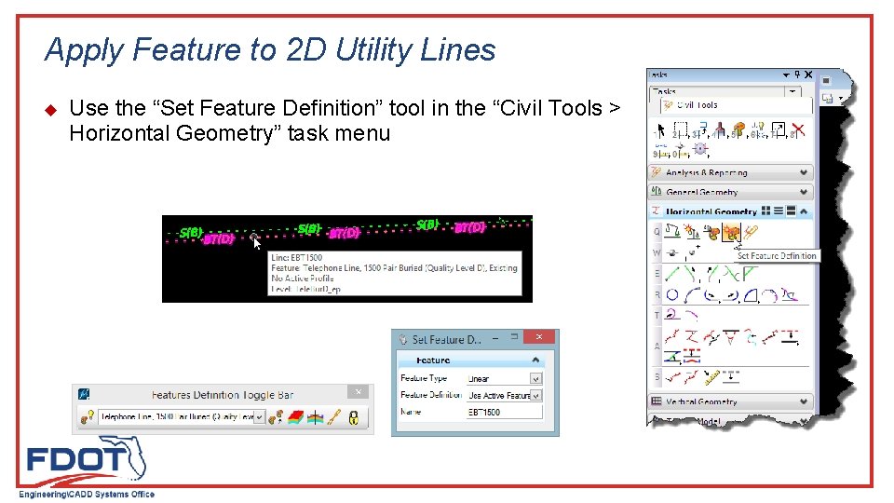Open the Feature Type dropdown

click(x=535, y=379)
